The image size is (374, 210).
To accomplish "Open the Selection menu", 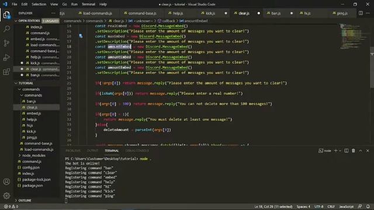I will coord(39,4).
